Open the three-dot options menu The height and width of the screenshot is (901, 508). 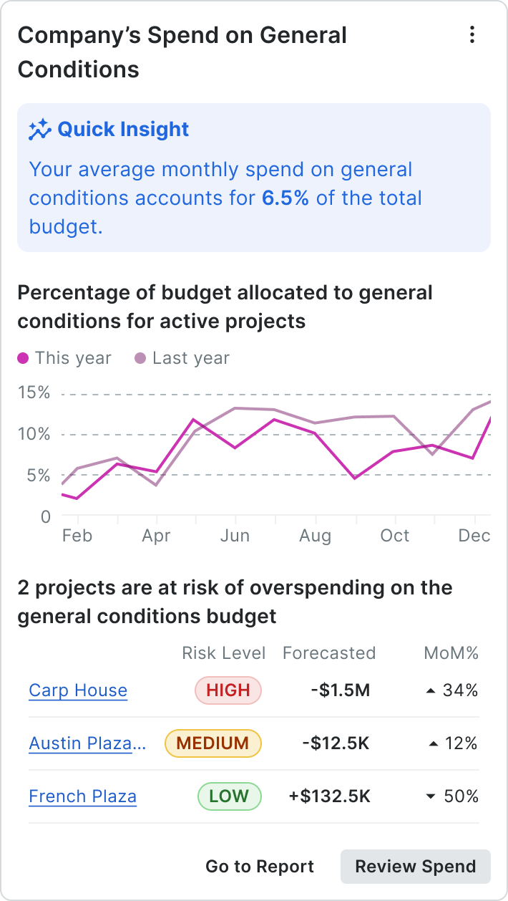click(472, 34)
